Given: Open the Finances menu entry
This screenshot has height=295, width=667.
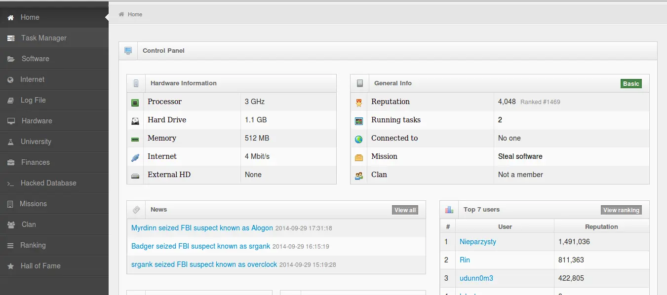Looking at the screenshot, I should click(54, 162).
